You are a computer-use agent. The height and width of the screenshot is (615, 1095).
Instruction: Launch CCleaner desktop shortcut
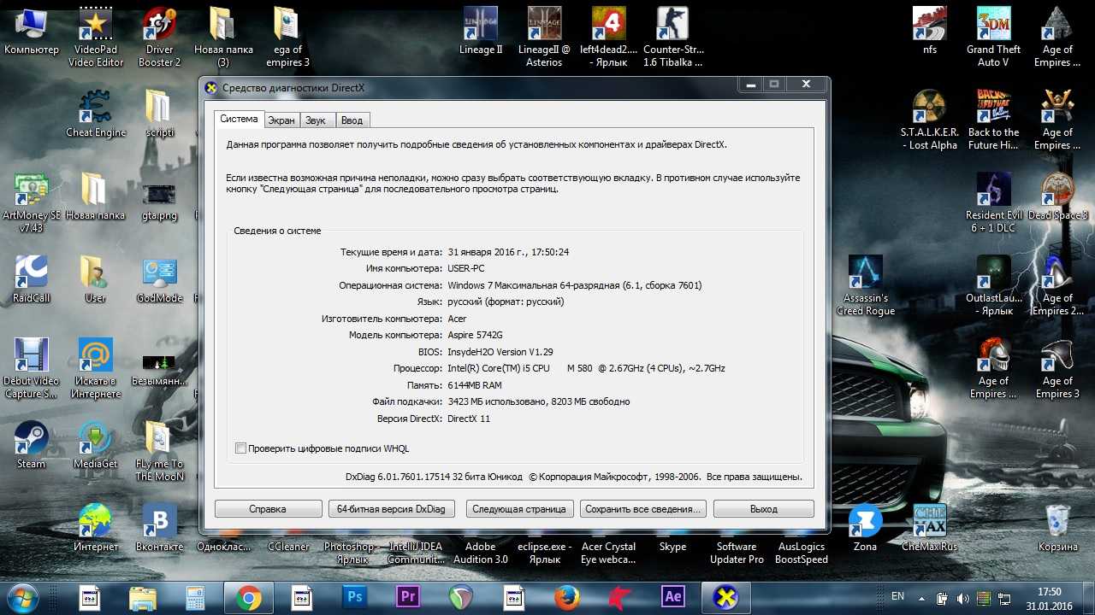[x=288, y=547]
